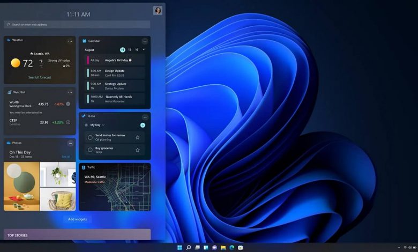
Task: Click the Weather widget cloud icon
Action: pyautogui.click(x=9, y=40)
